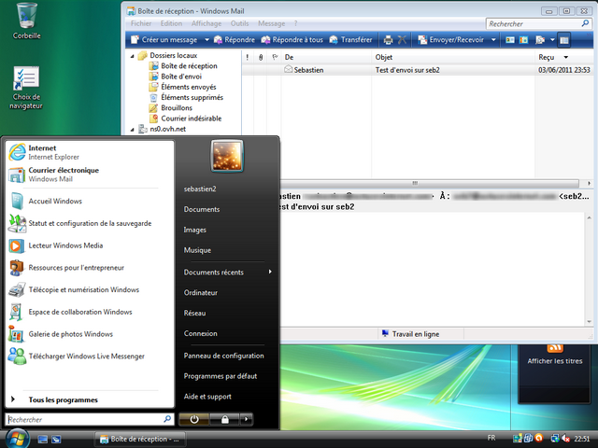Open Internet Explorer from Start menu
The height and width of the screenshot is (448, 598).
pos(90,152)
